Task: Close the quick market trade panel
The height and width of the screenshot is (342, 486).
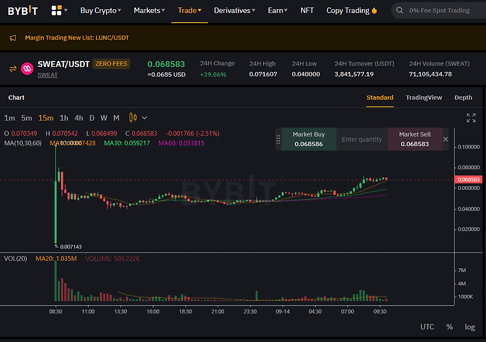Action: click(445, 140)
